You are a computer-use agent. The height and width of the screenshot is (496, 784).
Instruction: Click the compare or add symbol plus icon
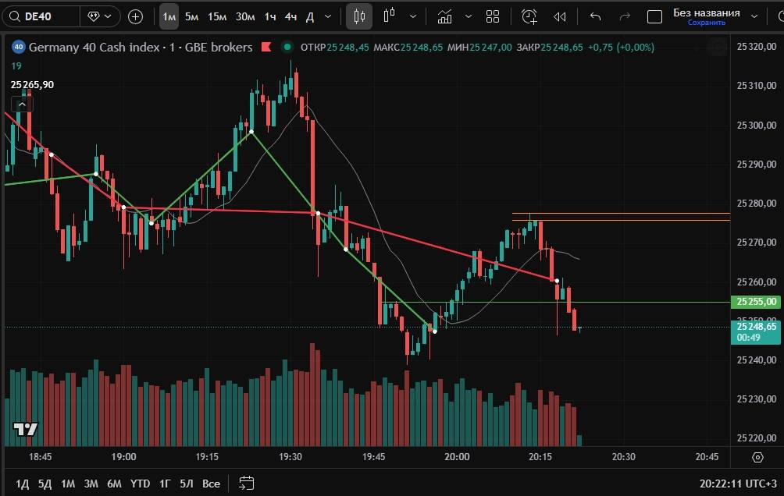click(x=135, y=16)
